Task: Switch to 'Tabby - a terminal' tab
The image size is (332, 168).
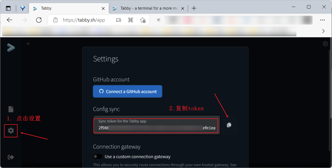Action: (149, 8)
